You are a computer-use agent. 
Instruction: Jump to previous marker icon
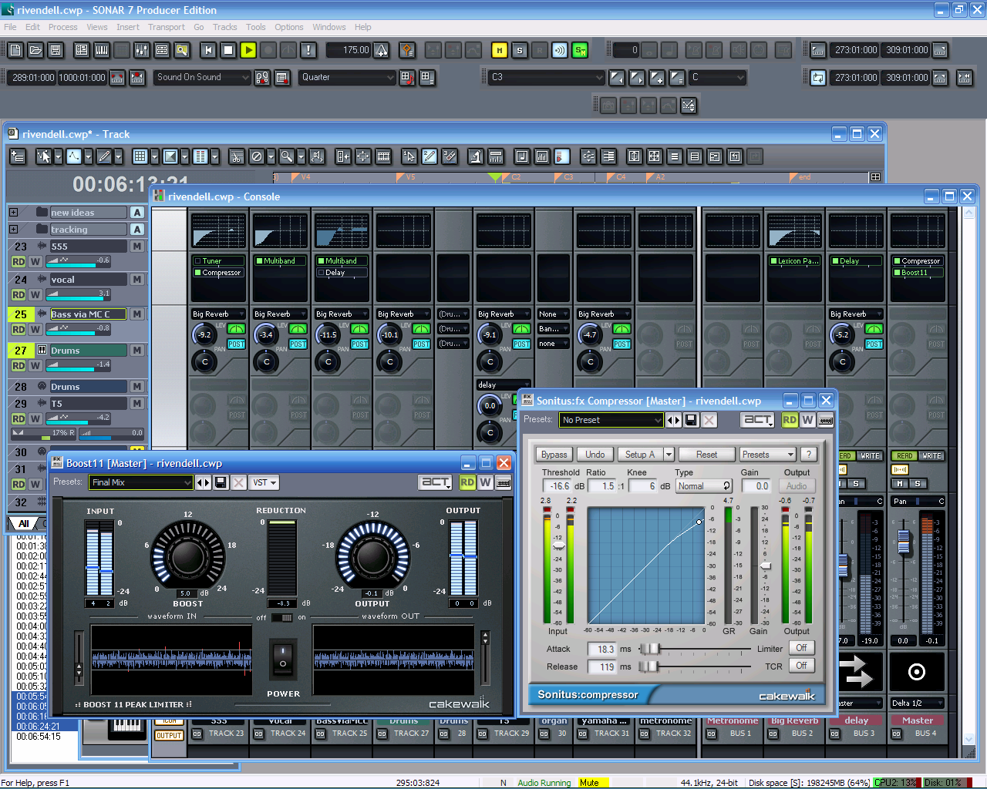pyautogui.click(x=618, y=78)
